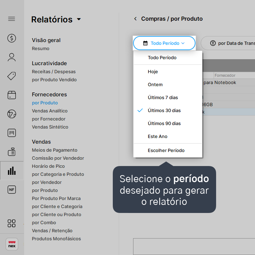Open the four-squares apps grid icon

point(12,223)
